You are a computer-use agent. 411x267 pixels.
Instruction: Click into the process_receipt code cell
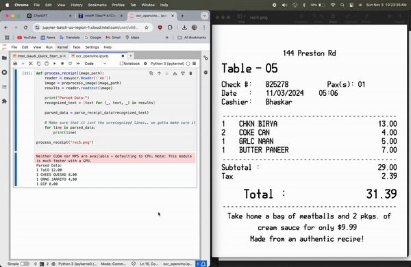tap(115, 110)
